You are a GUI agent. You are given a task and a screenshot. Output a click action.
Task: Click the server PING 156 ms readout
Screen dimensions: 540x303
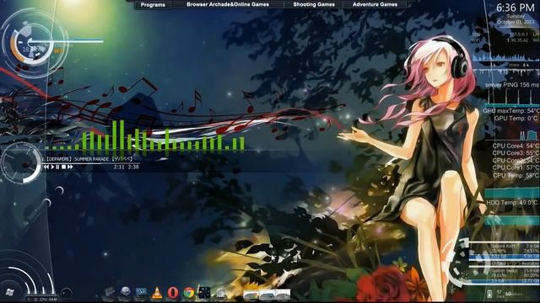pyautogui.click(x=511, y=84)
